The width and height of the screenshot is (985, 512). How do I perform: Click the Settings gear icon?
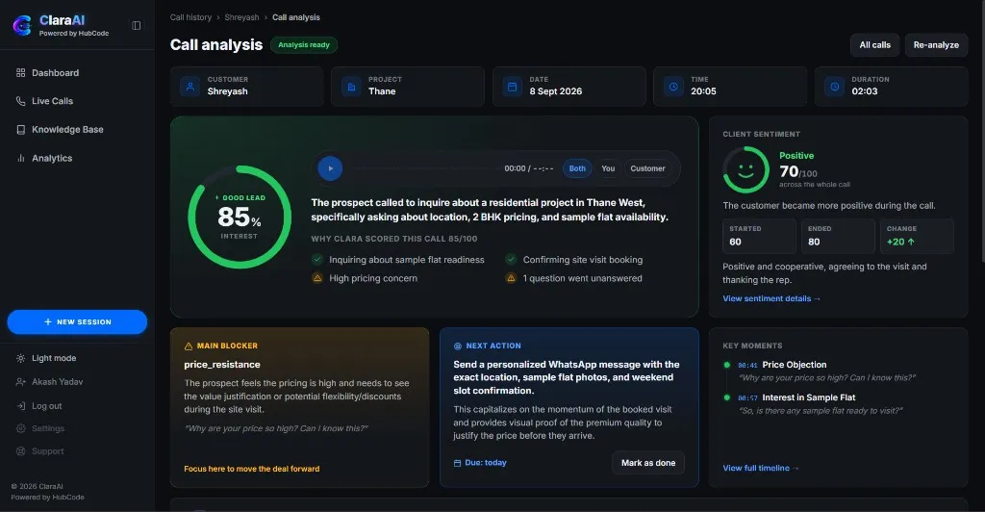21,428
